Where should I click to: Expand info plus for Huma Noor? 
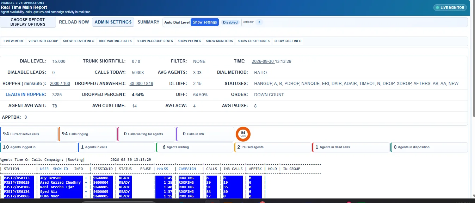click(86, 196)
